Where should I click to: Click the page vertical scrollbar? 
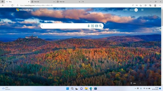click(x=162, y=47)
